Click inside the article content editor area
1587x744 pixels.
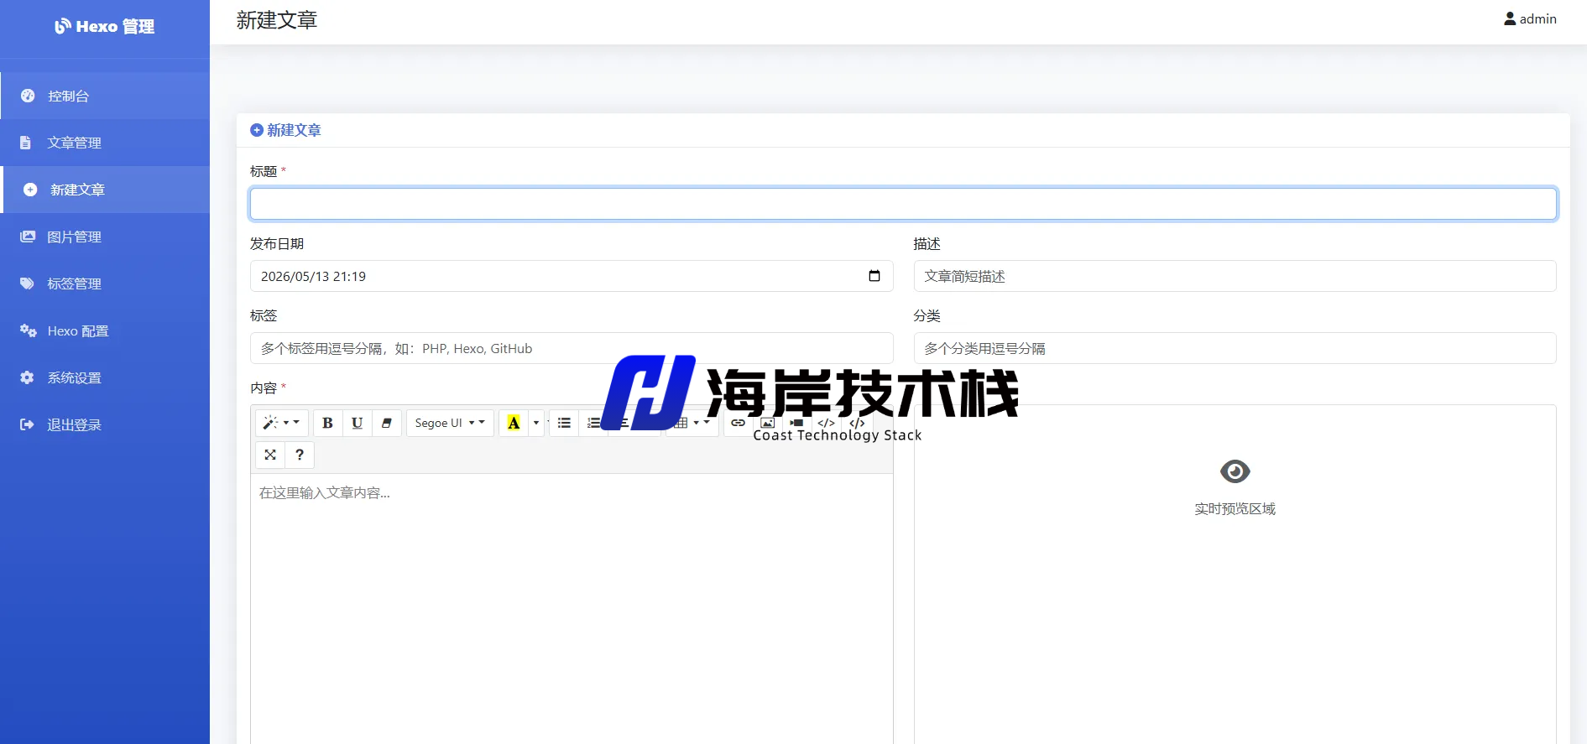pyautogui.click(x=572, y=608)
